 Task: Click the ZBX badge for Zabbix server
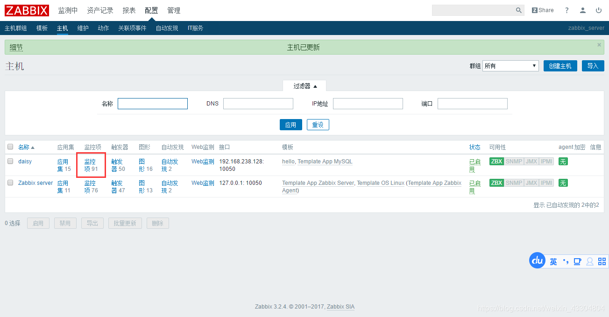click(x=496, y=183)
